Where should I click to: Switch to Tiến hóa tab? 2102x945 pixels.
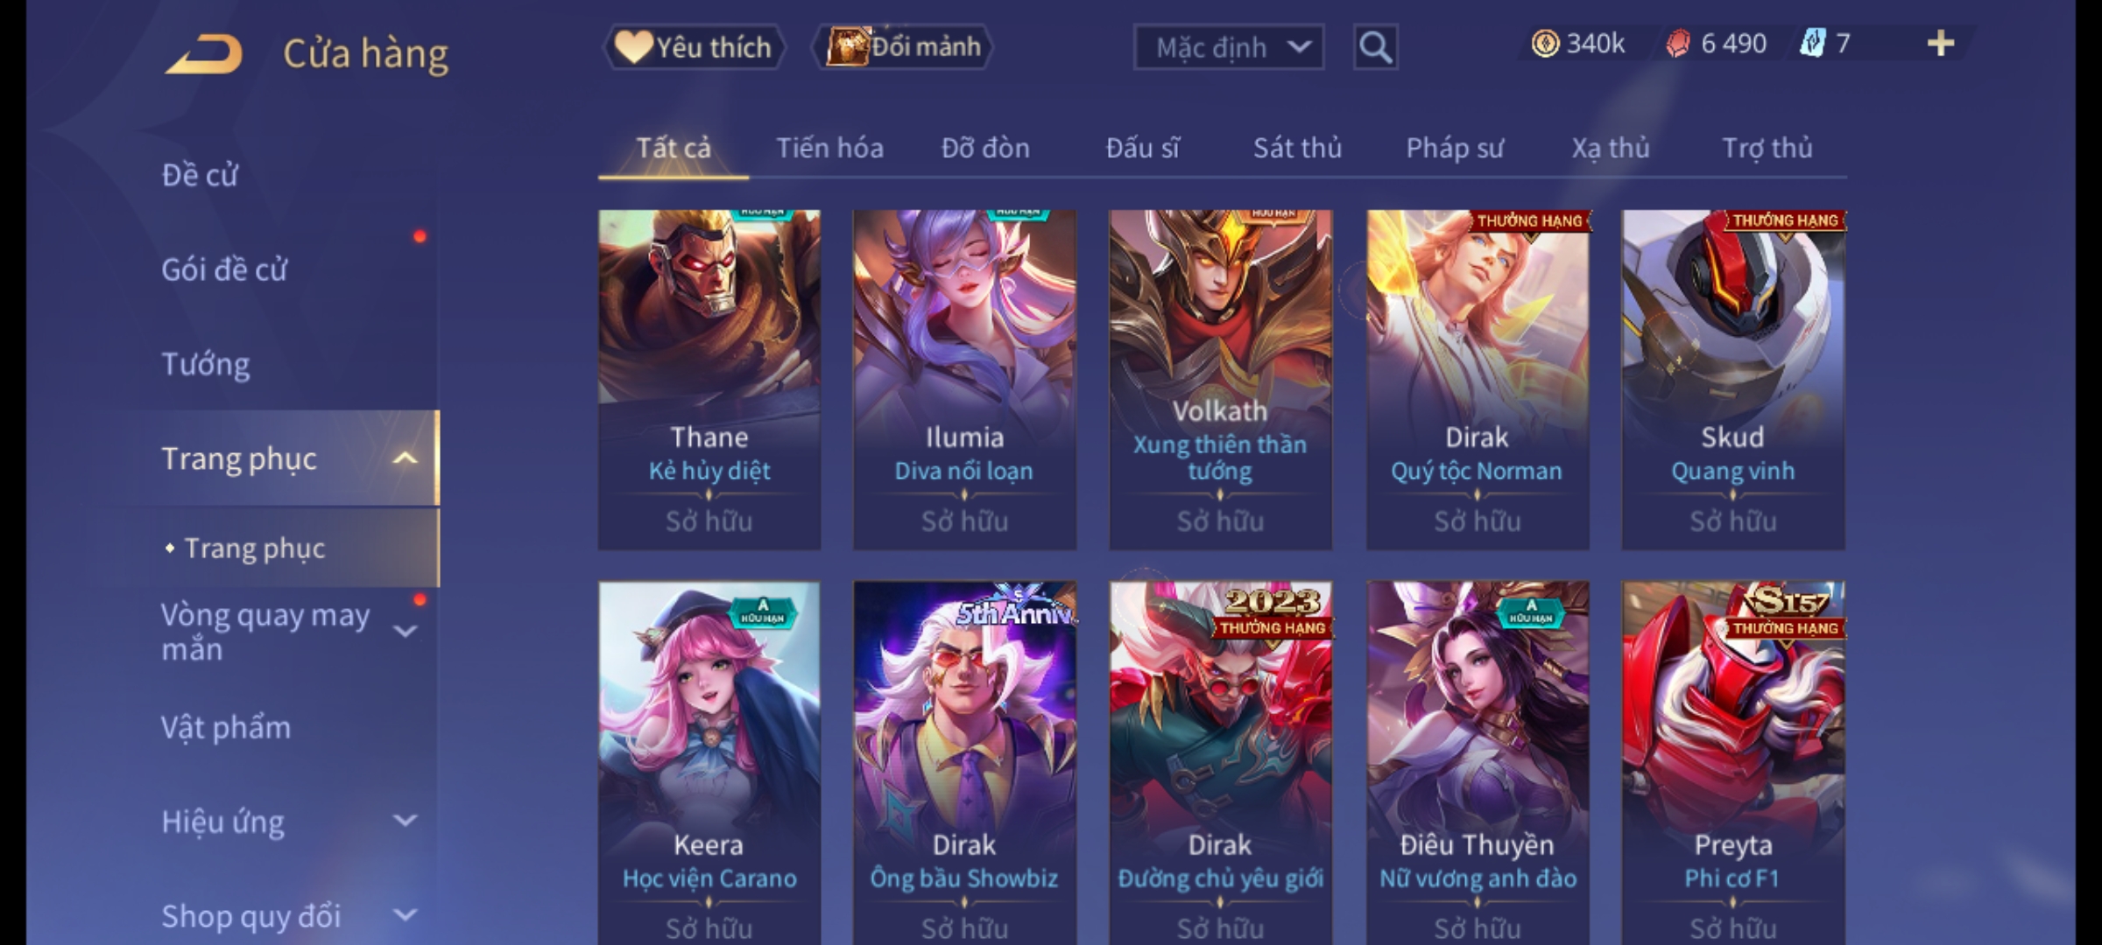tap(829, 148)
